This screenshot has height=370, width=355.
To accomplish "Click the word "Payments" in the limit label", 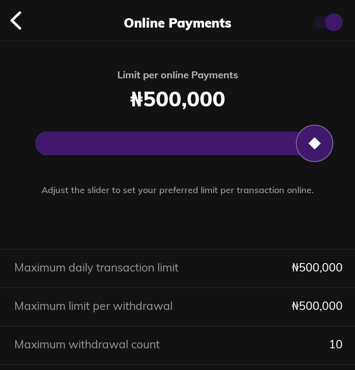I will 214,75.
